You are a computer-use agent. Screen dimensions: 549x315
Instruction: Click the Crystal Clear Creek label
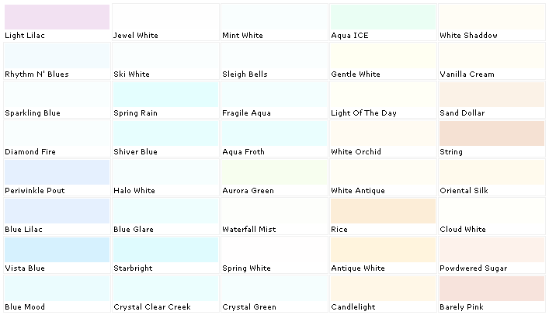[x=154, y=307]
